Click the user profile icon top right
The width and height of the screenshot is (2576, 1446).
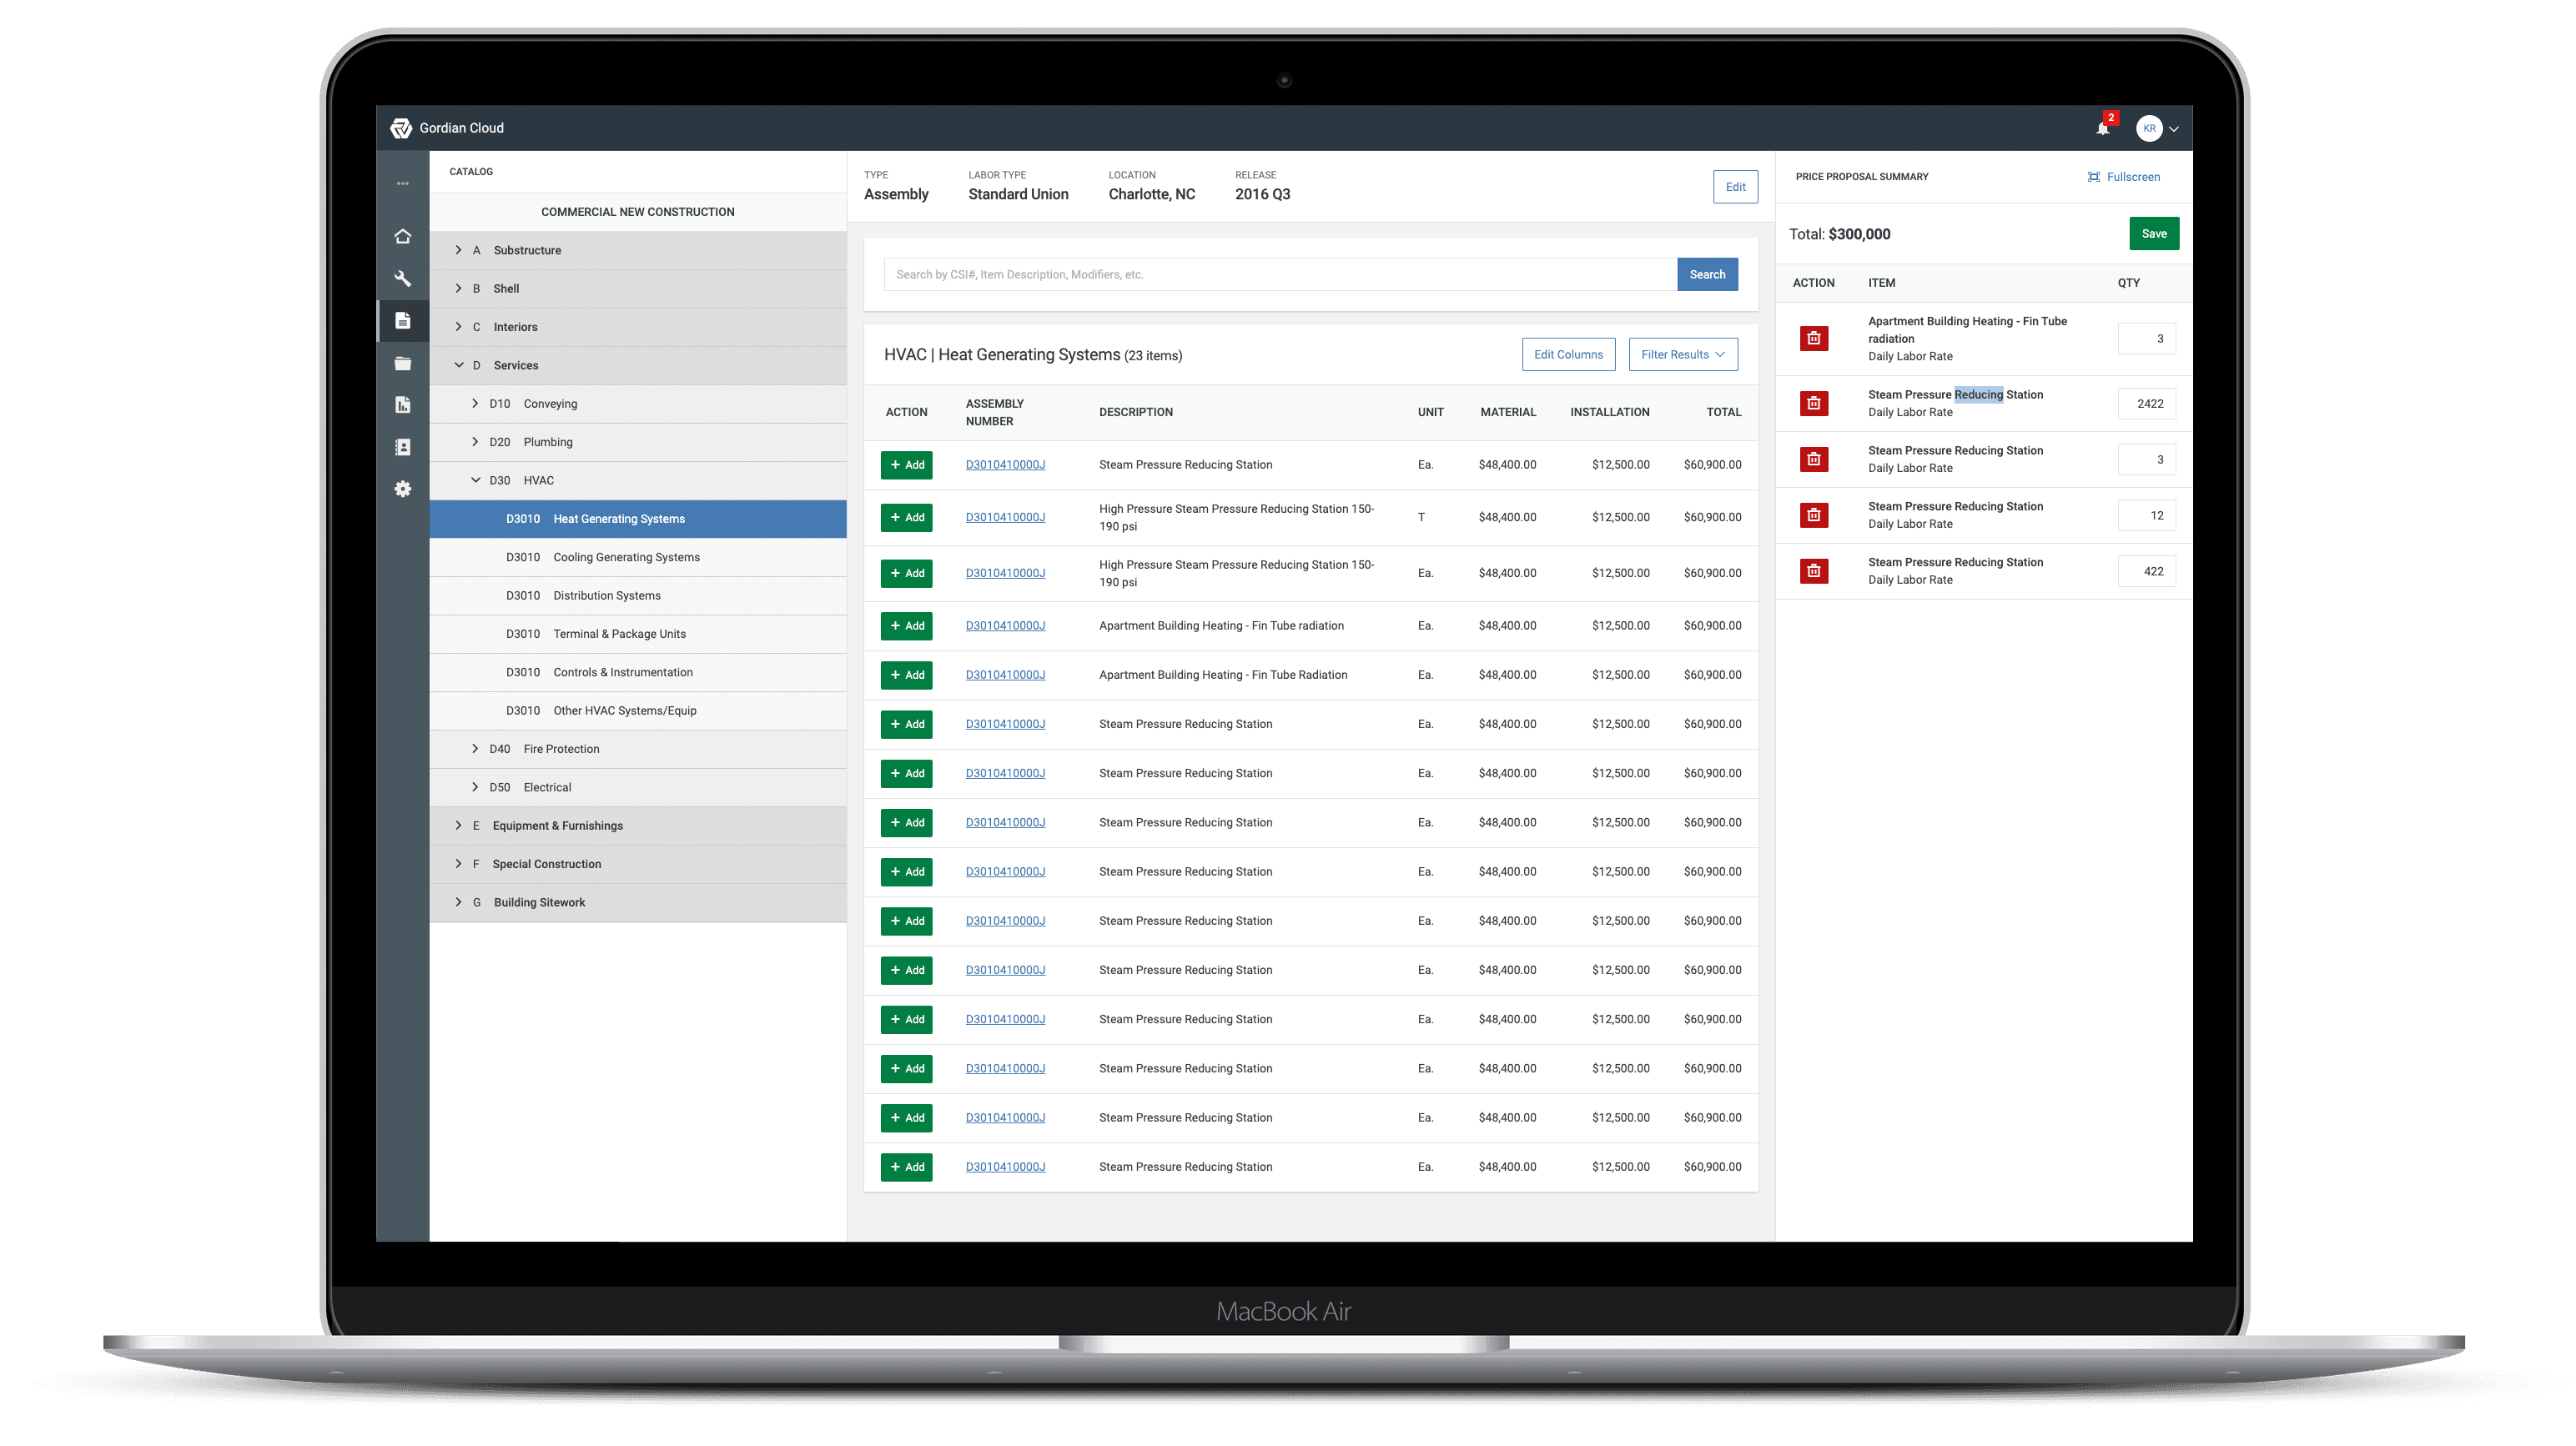tap(2146, 128)
